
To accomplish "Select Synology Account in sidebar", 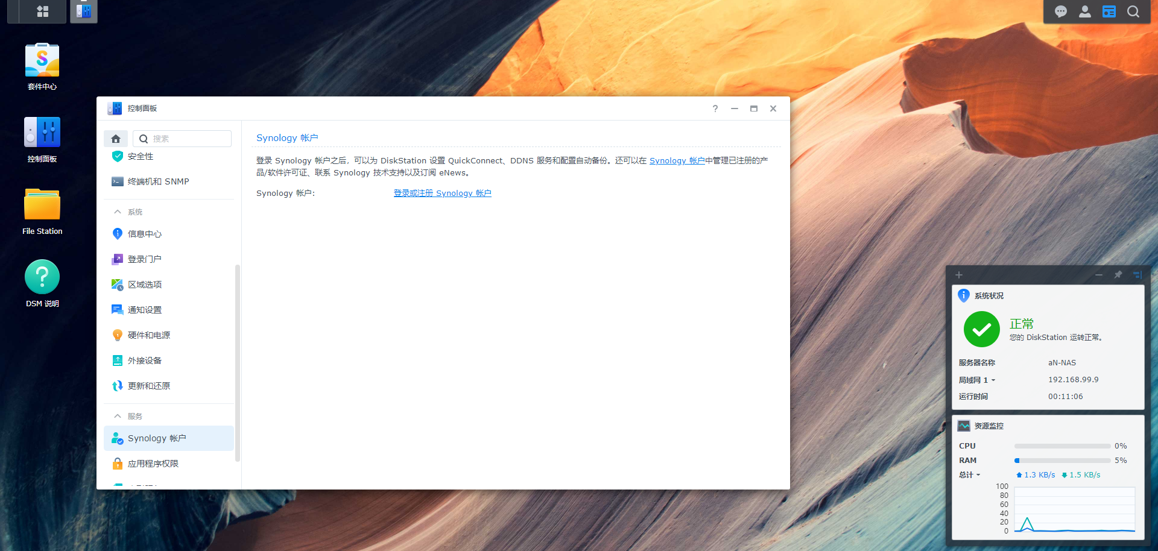I will (x=169, y=438).
